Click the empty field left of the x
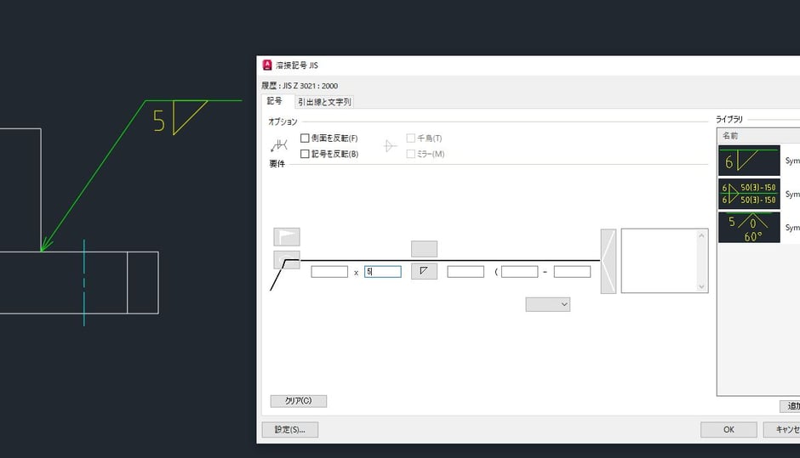This screenshot has width=800, height=458. (x=329, y=272)
